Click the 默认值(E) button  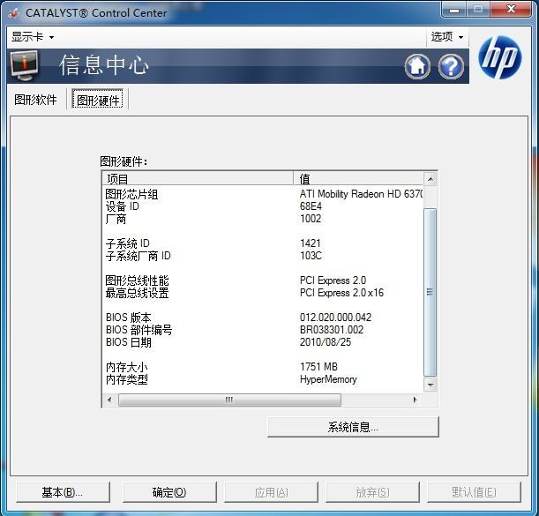click(x=474, y=492)
